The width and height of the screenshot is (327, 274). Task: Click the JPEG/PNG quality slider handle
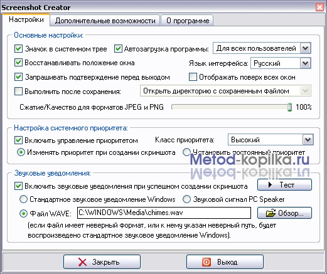289,107
